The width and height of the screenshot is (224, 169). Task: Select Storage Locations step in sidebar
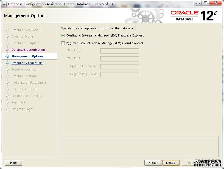[x=24, y=69]
